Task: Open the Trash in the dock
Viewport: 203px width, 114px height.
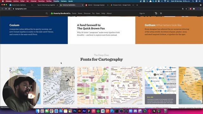Action: coord(165,111)
